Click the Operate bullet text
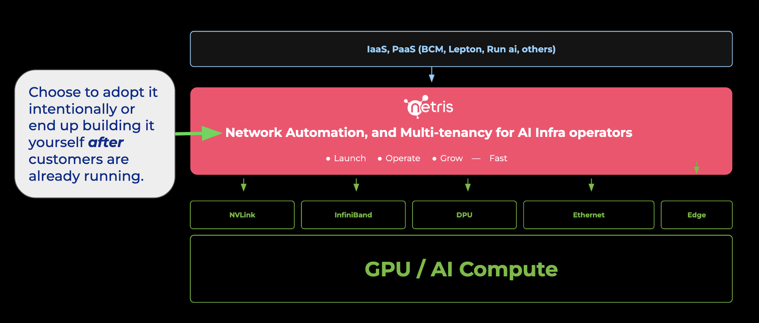This screenshot has width=759, height=323. pos(403,158)
